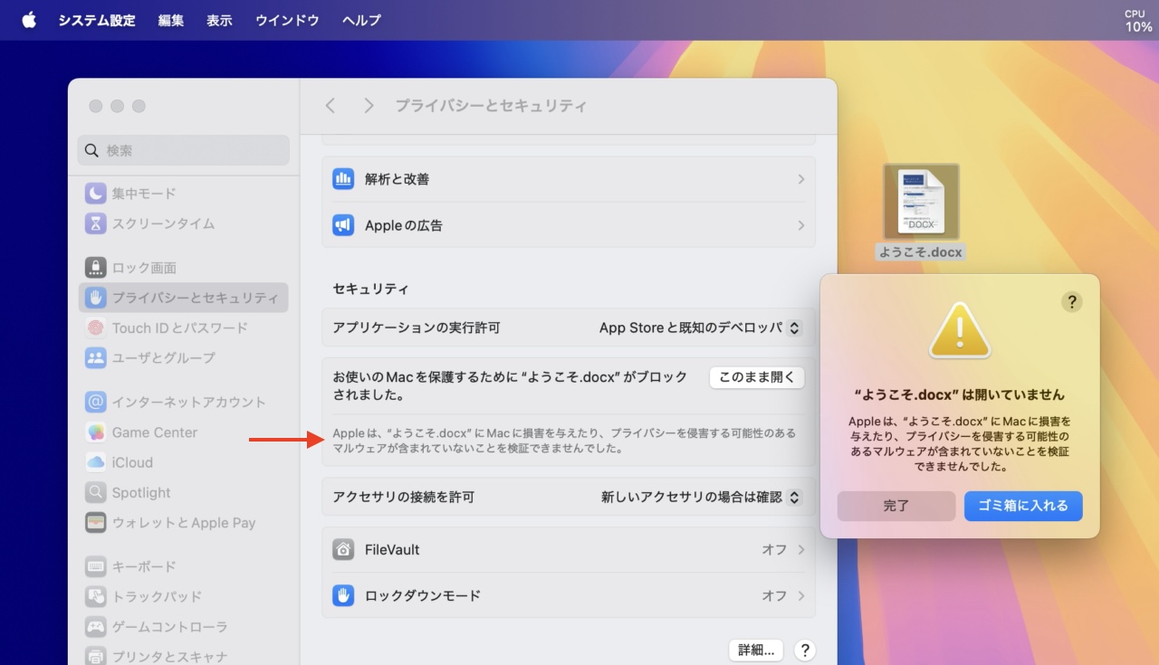Click the セキュリティ section heading
The height and width of the screenshot is (665, 1159).
[370, 289]
